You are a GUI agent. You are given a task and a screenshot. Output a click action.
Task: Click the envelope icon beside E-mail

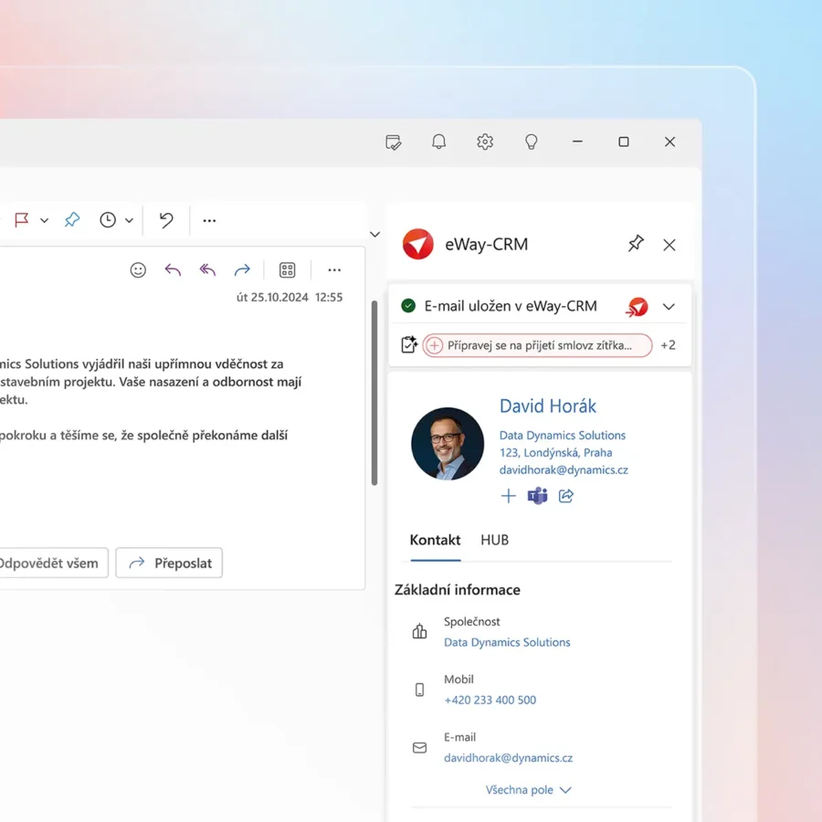coord(419,747)
